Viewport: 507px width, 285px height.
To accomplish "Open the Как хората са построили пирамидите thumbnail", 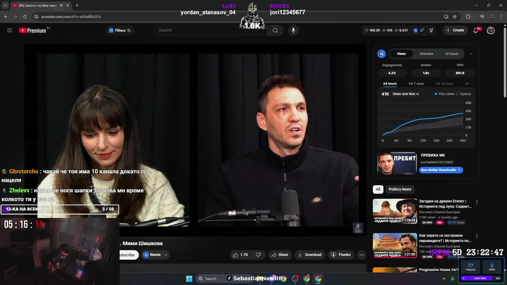I will click(395, 245).
